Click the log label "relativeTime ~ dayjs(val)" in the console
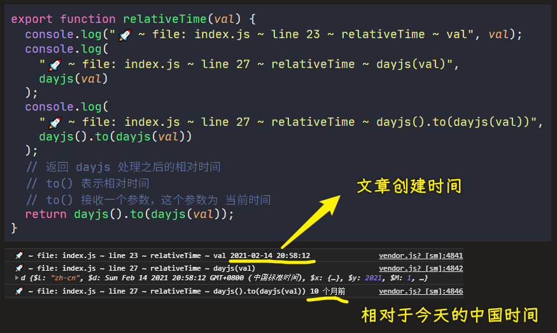Screen dimensions: 557x333 click(202, 268)
